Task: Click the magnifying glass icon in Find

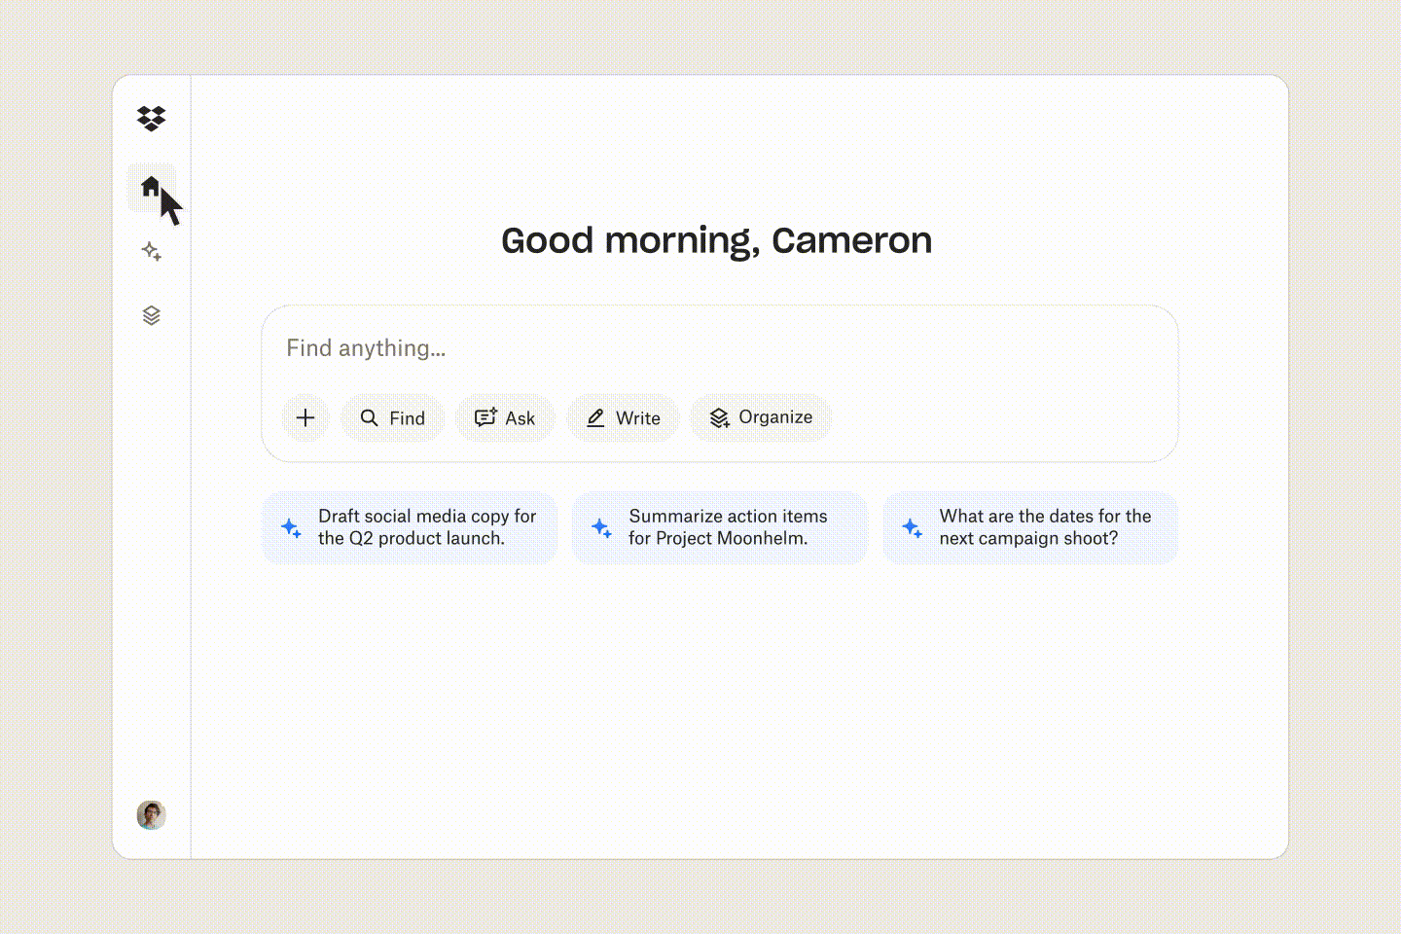Action: [370, 417]
